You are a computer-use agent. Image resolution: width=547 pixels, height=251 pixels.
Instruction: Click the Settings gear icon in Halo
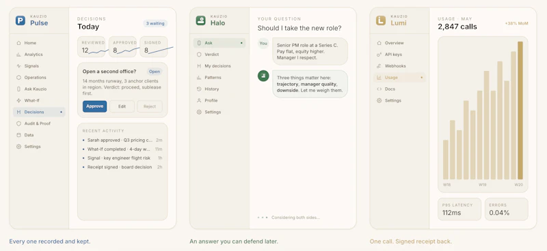click(x=199, y=112)
